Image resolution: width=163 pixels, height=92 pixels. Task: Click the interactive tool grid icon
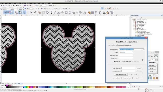[112, 13]
